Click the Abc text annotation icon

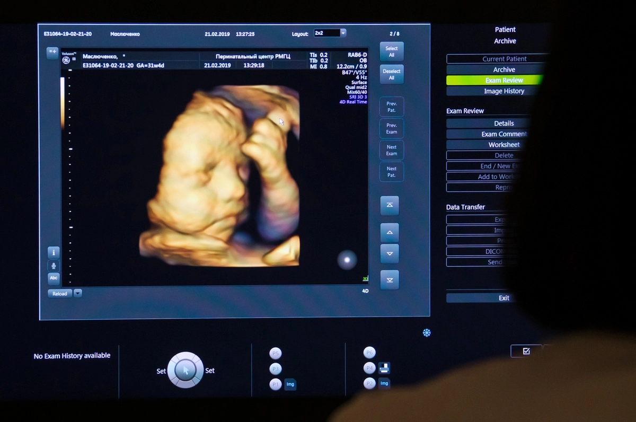coord(54,278)
